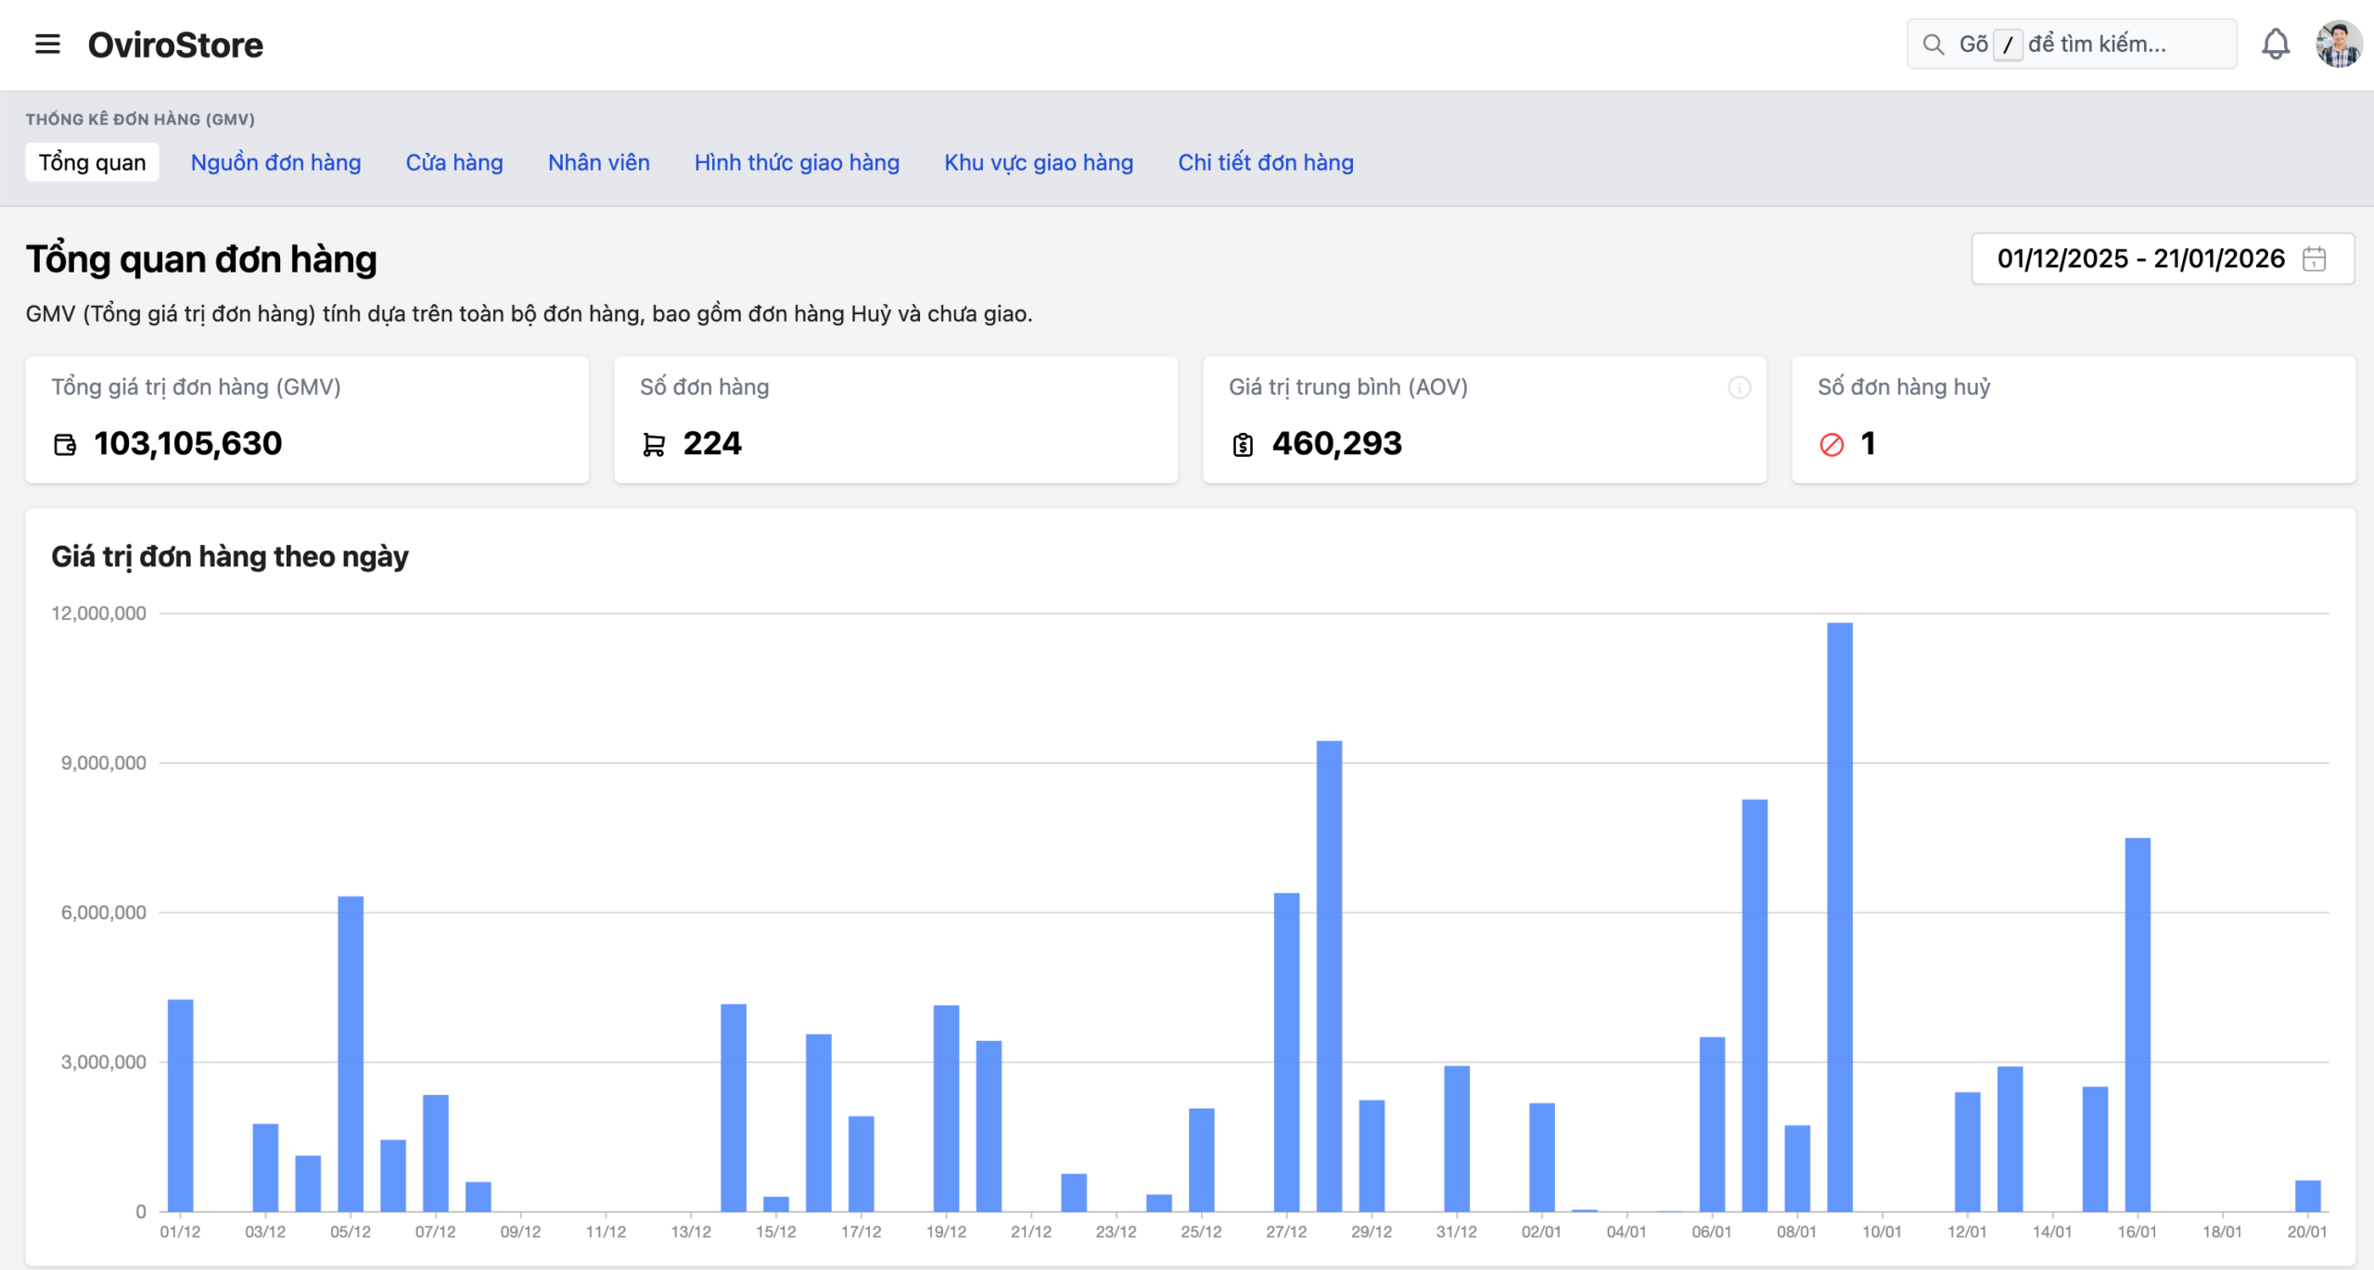Click the tallest bar on 09/01
The height and width of the screenshot is (1270, 2374).
1840,918
